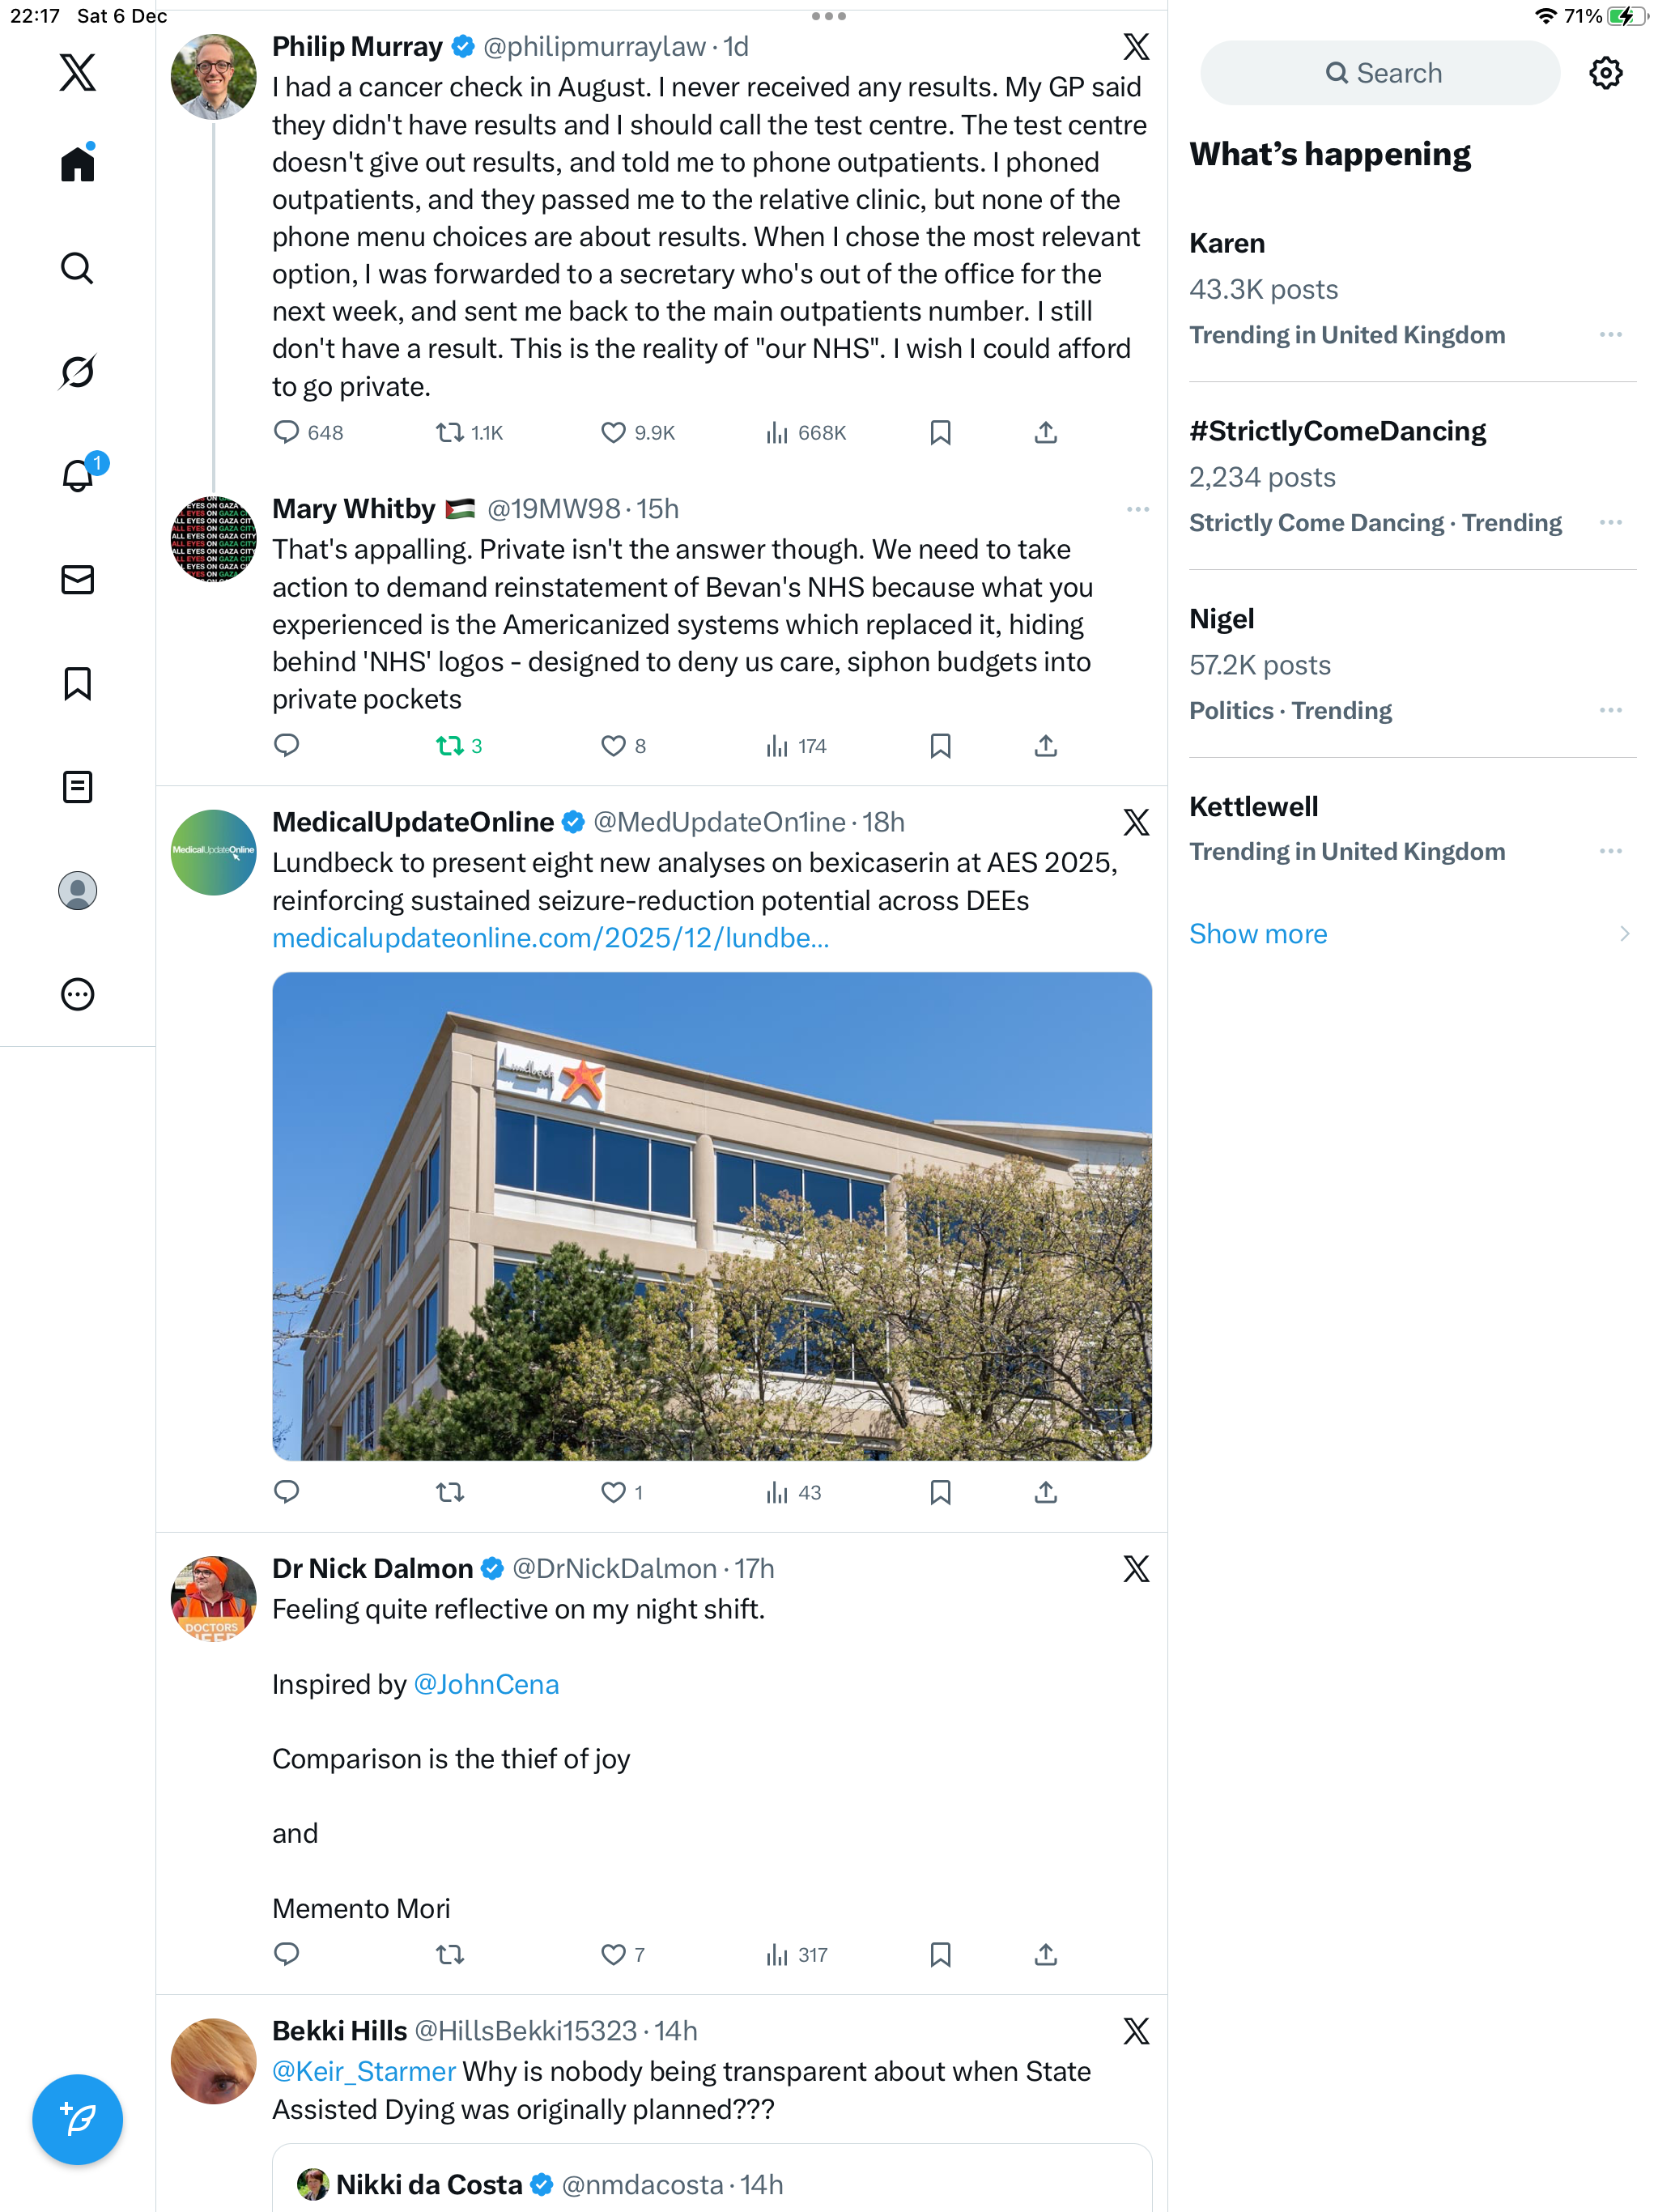Compose a new post with floating button

pos(77,2118)
